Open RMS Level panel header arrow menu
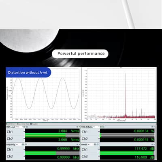The height and width of the screenshot is (162, 162). (79, 127)
